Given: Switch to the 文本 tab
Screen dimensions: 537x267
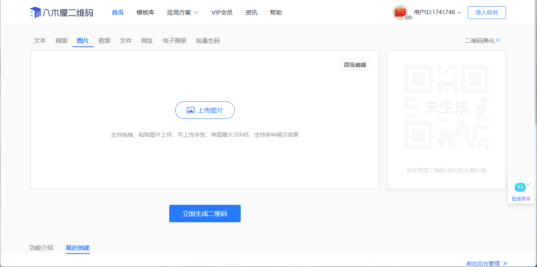Looking at the screenshot, I should click(x=40, y=41).
